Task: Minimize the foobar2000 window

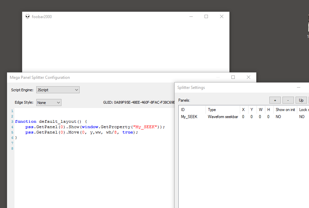Action: click(x=191, y=16)
